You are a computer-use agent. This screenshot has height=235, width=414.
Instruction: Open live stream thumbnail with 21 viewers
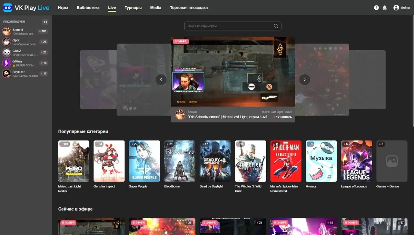233,227
